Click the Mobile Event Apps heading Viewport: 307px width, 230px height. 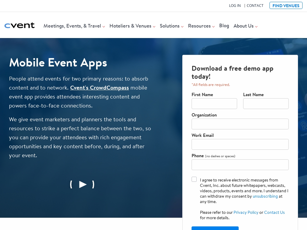coord(58,63)
